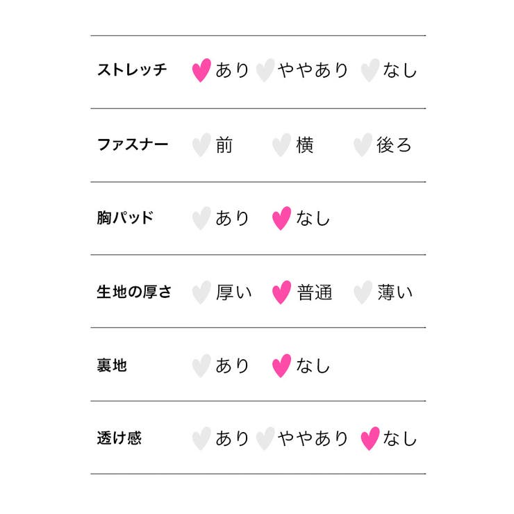Click the ファスナー row label
This screenshot has height=514, width=514.
pos(132,144)
